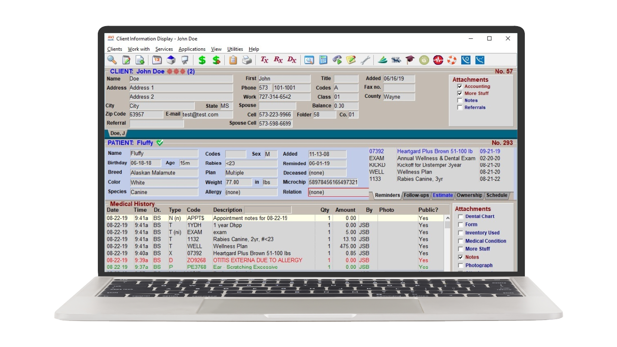Click the graduation cap icon
The image size is (617, 347).
point(410,60)
